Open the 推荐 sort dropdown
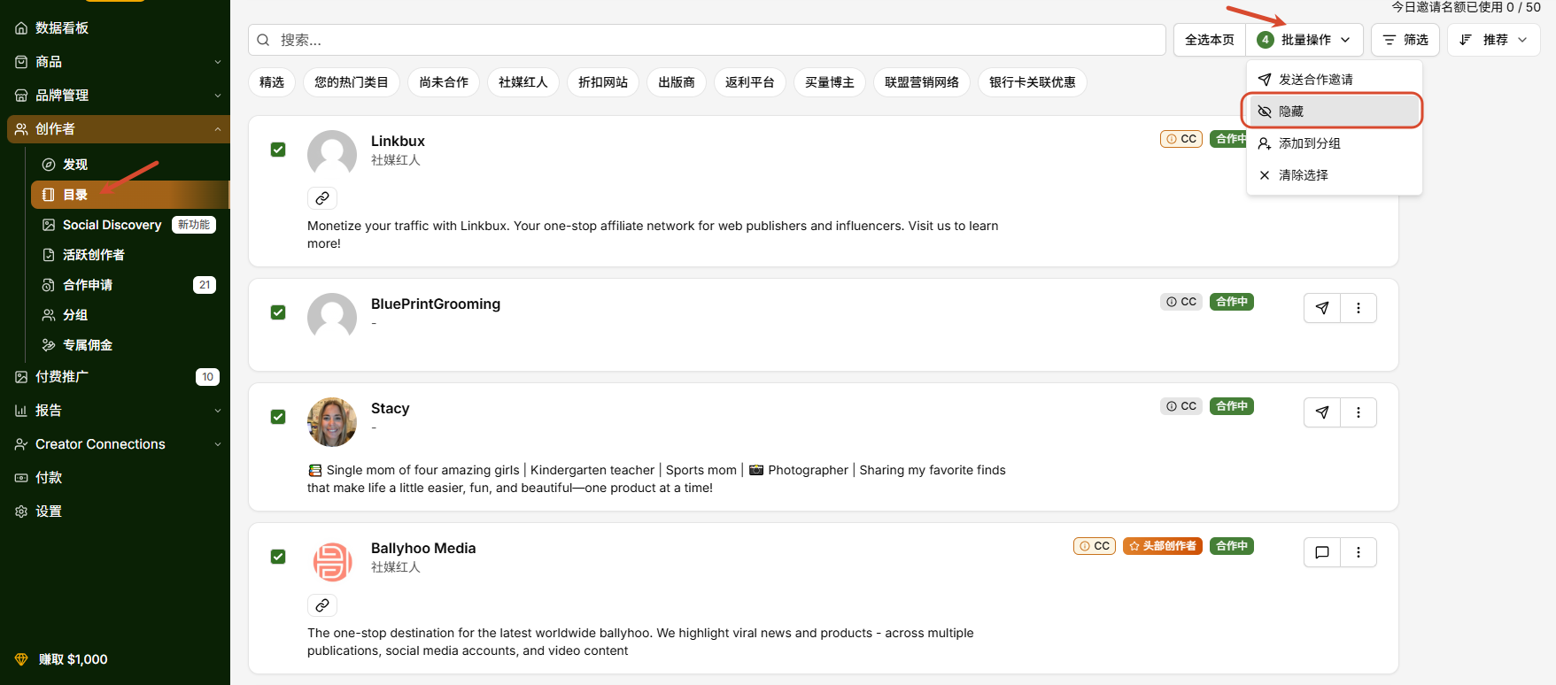The image size is (1556, 685). [x=1494, y=40]
